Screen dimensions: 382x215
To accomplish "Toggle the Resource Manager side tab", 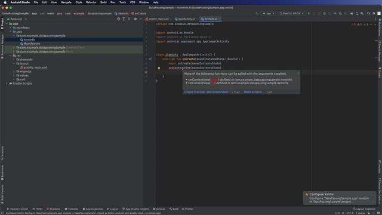I will click(2, 47).
